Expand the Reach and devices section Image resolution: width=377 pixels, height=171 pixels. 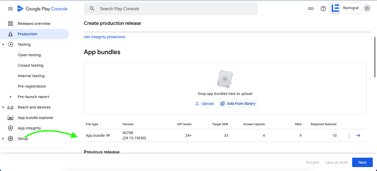pyautogui.click(x=3, y=107)
